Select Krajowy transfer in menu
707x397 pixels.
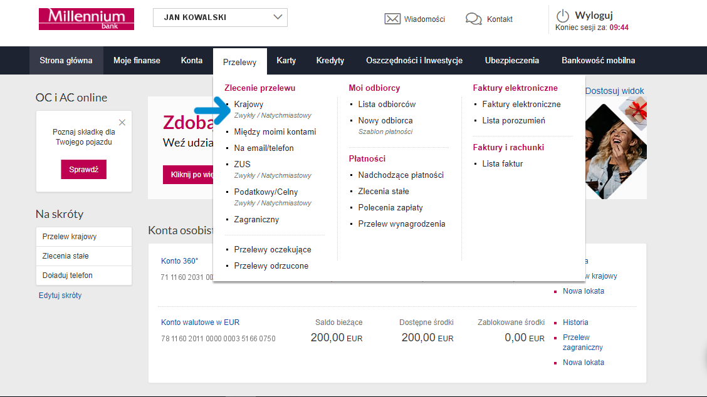(249, 104)
